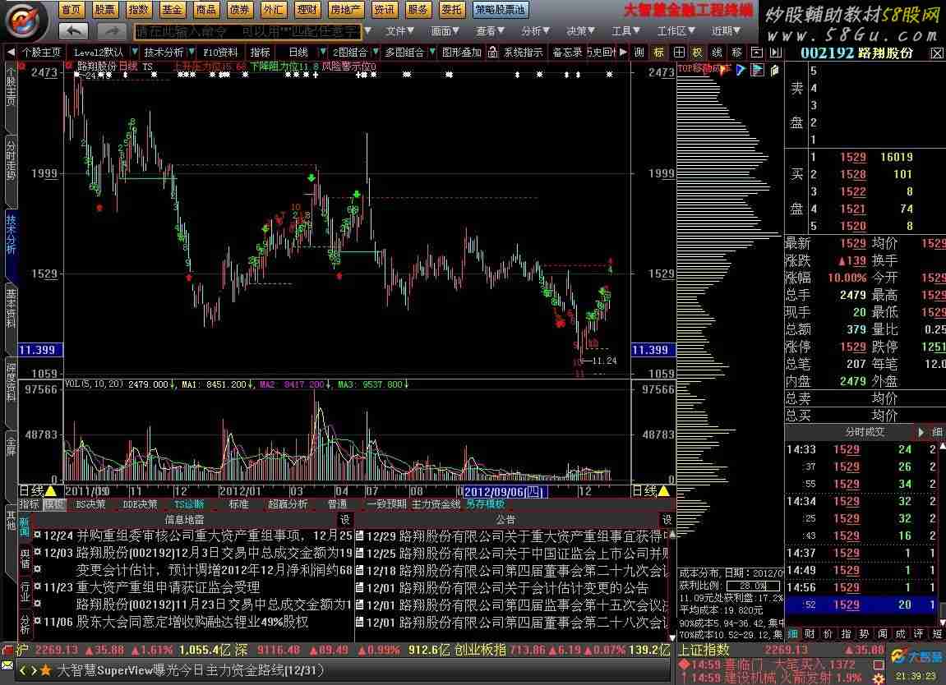The image size is (946, 685).
Task: Open the 画面 menu
Action: click(445, 30)
